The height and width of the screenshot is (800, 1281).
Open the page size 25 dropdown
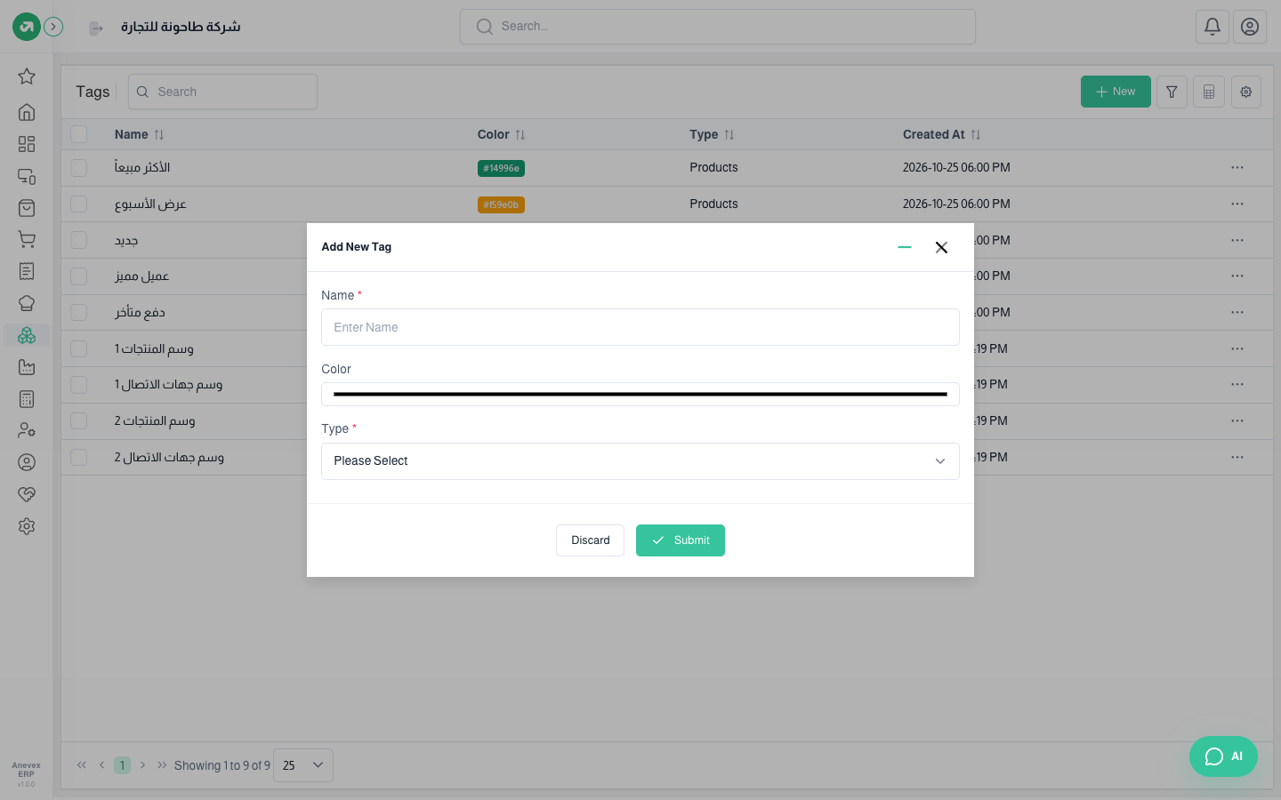coord(303,765)
